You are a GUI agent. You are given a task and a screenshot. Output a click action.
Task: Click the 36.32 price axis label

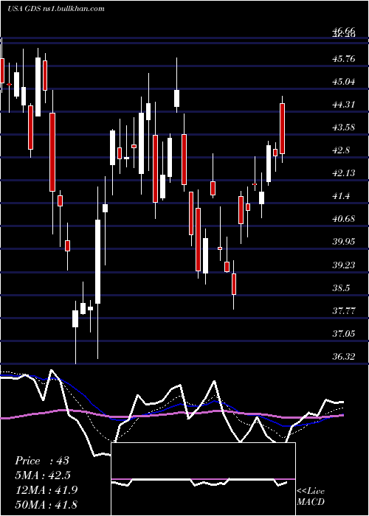click(x=344, y=356)
